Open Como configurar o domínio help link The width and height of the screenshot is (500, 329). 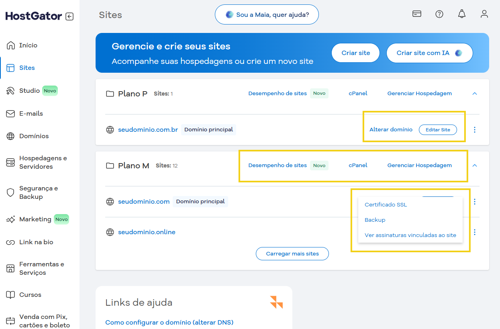169,322
